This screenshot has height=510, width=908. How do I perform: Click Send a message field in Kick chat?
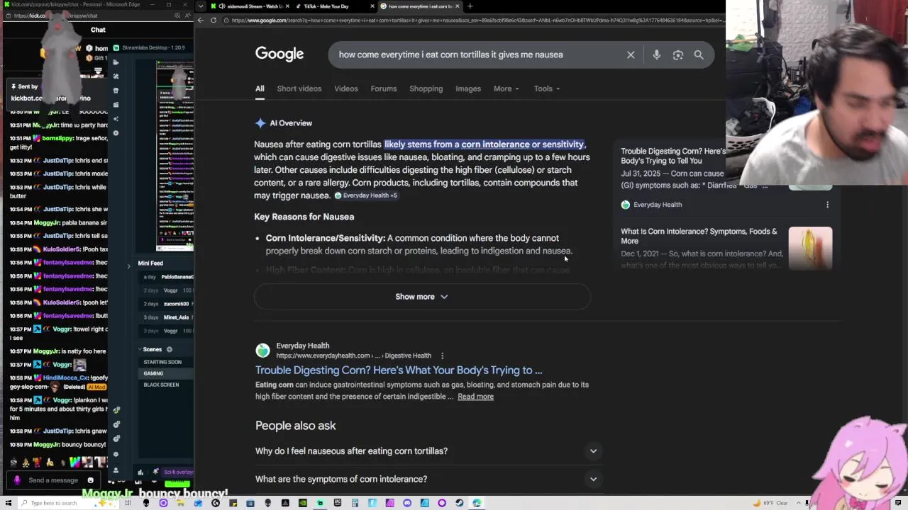53,480
